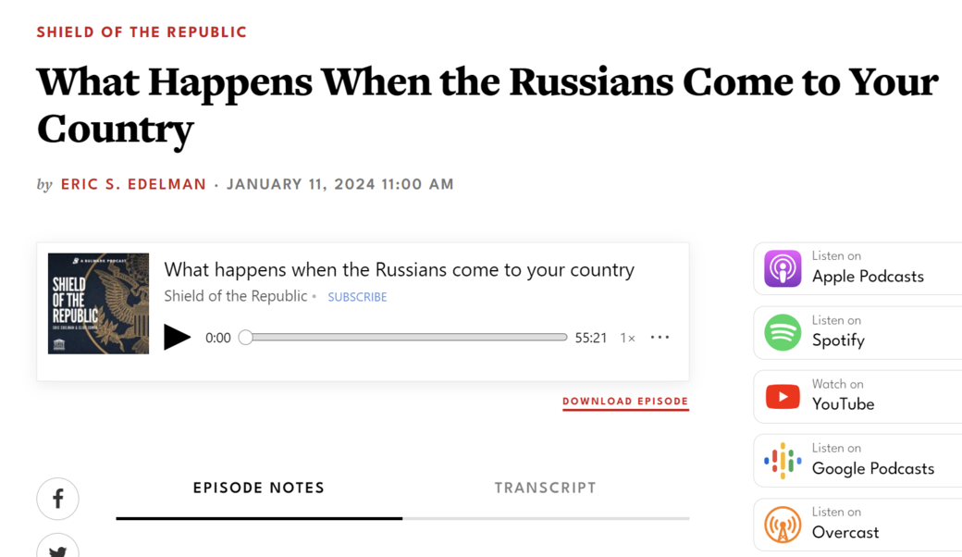Change the 1× playback speed
962x557 pixels.
(x=627, y=338)
